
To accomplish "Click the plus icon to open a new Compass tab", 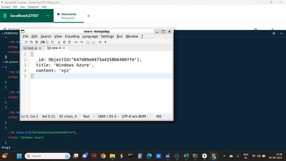I will 88,16.
